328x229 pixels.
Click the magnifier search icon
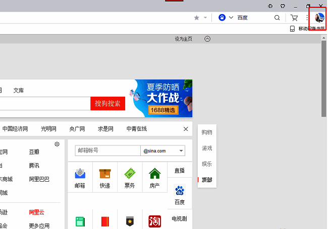pos(277,18)
